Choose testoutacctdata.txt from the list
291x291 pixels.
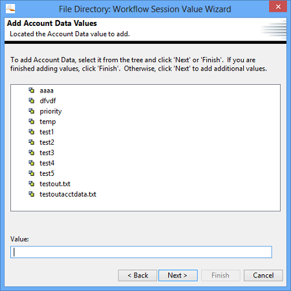[x=68, y=194]
